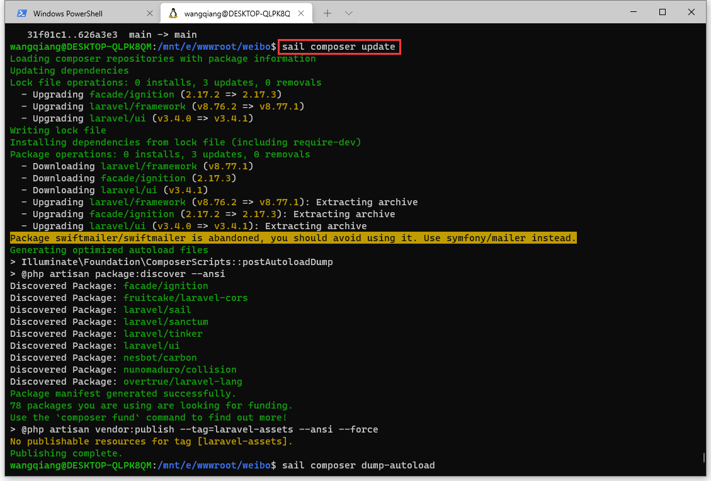Screen dimensions: 711x481
Task: Expand the new tab profile dropdown
Action: (x=349, y=13)
